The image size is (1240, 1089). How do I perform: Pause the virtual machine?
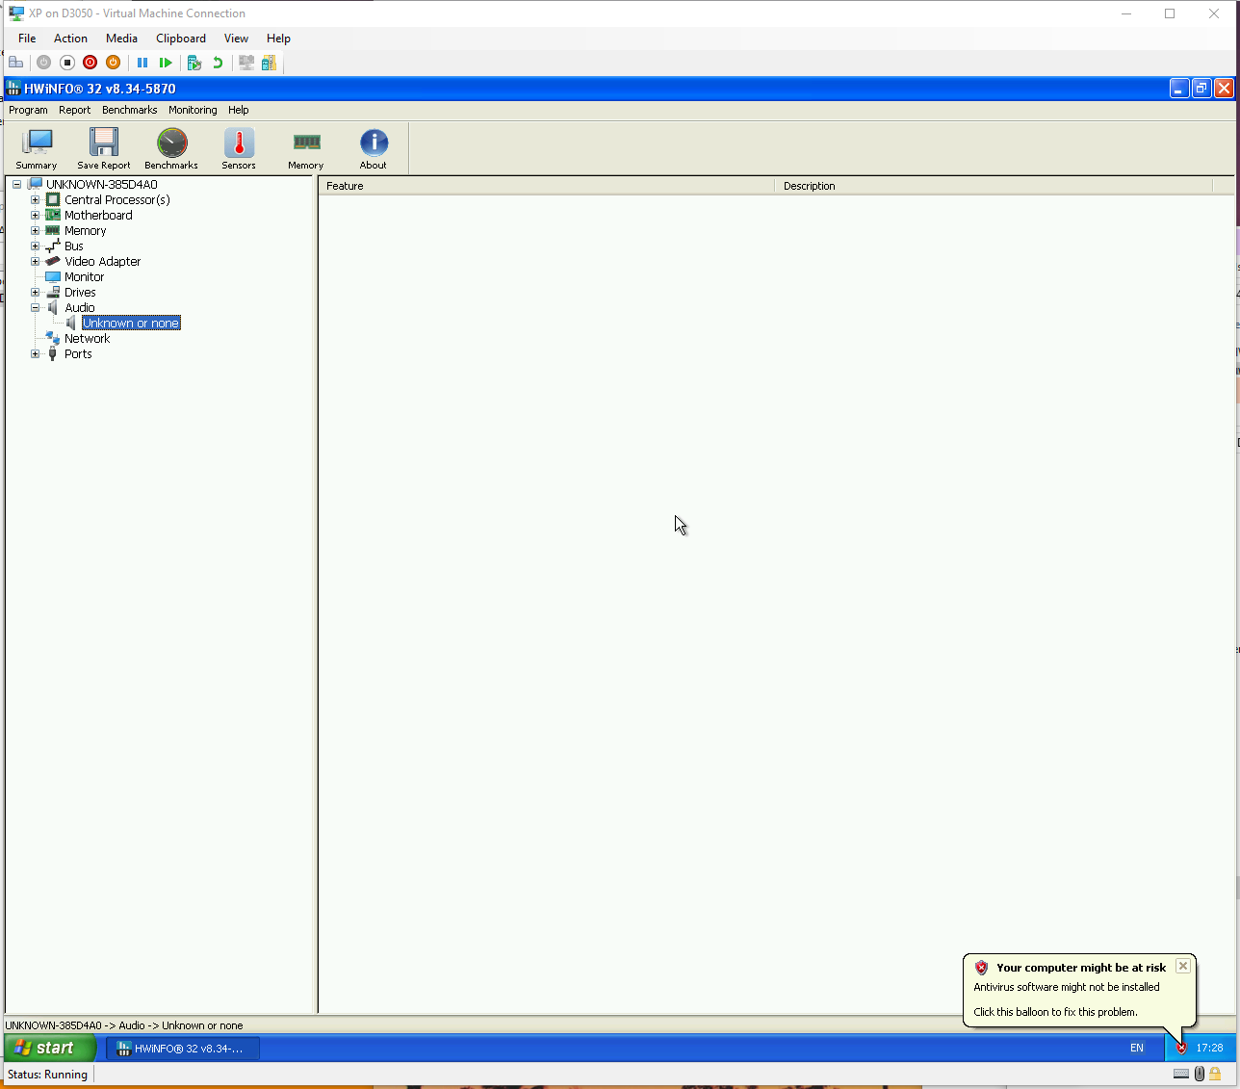(142, 63)
